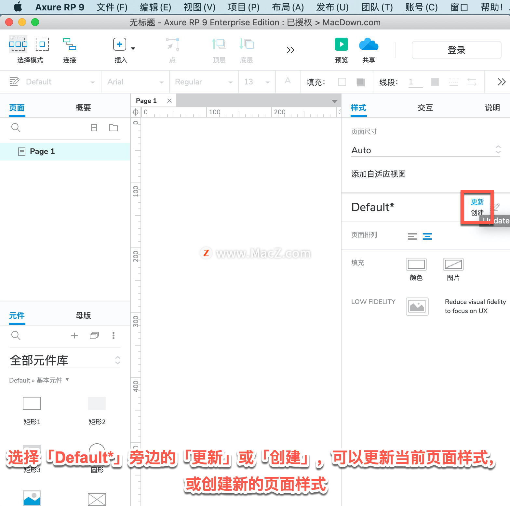Click the Point (点) tool icon
This screenshot has width=510, height=506.
click(172, 44)
